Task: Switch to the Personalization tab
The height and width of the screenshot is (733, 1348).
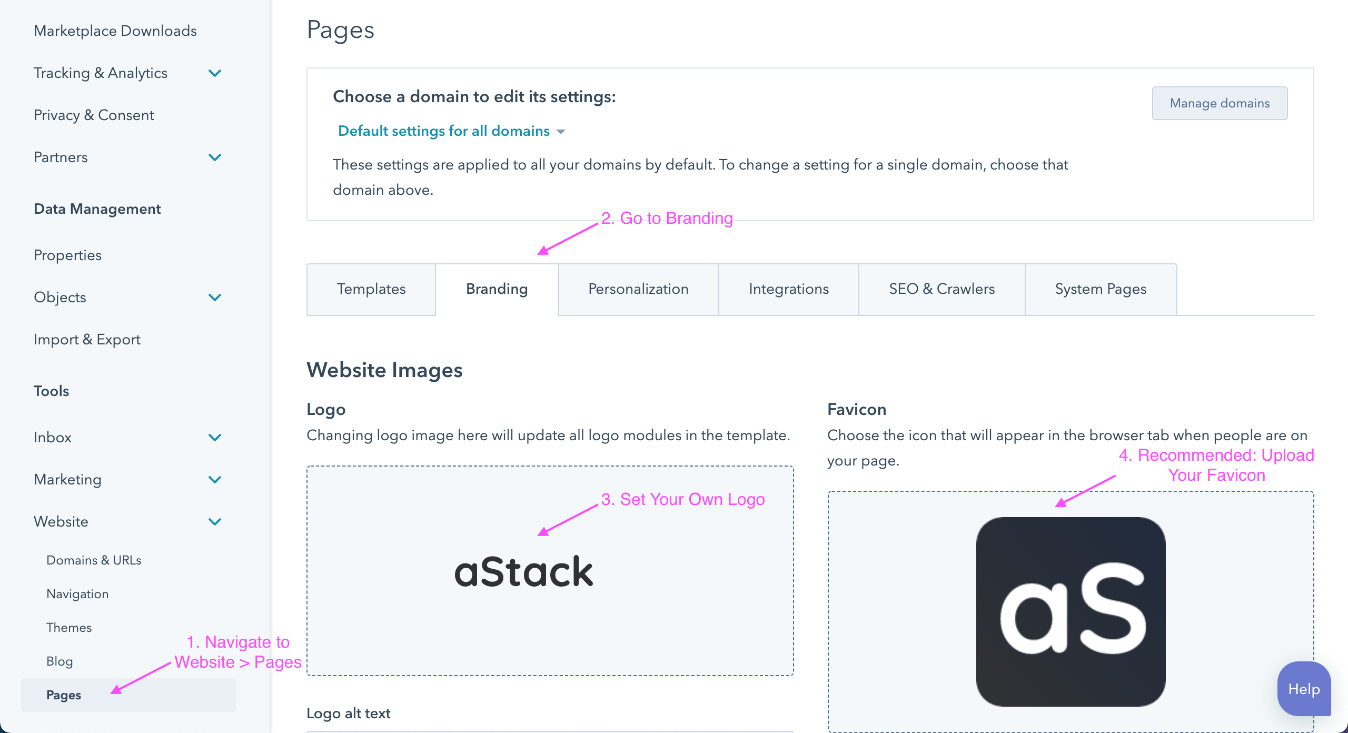Action: point(638,289)
